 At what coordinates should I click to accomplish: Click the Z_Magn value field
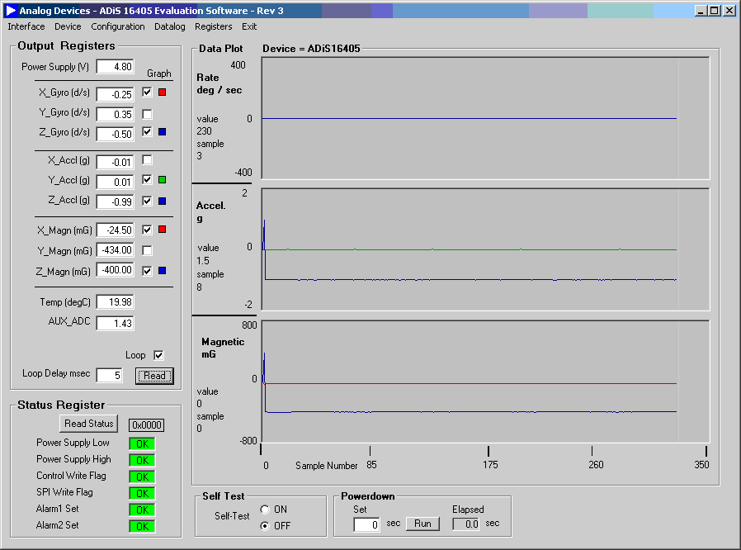pos(116,270)
